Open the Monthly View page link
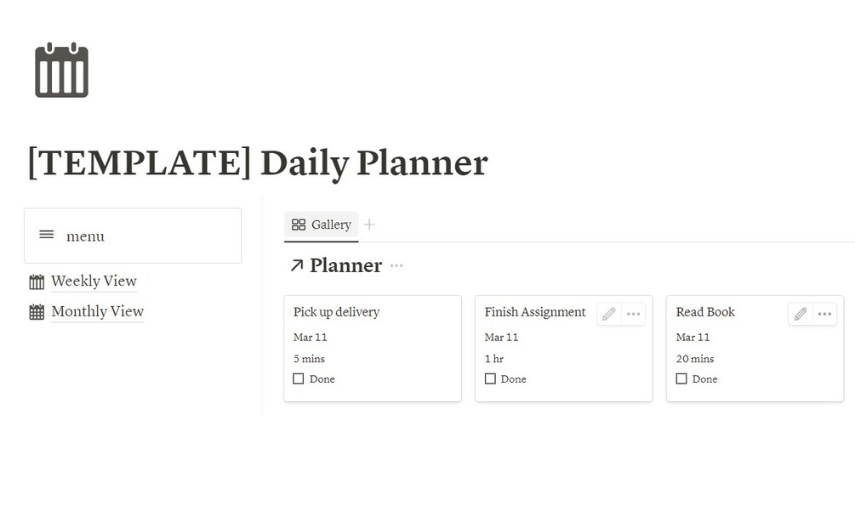The width and height of the screenshot is (855, 506). [x=97, y=311]
